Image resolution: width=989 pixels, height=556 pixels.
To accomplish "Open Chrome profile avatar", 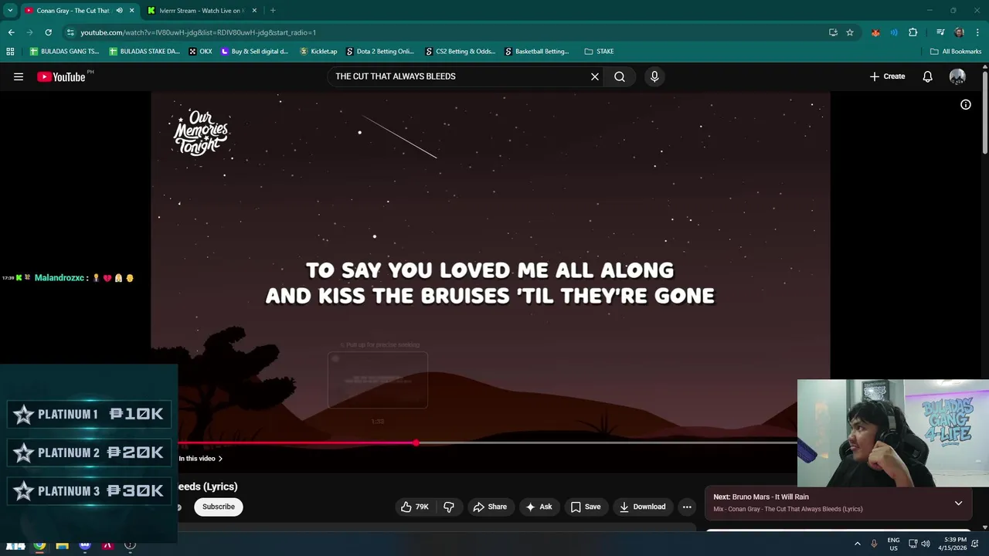I will point(959,32).
